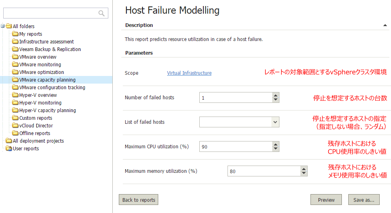
Task: Open the Virtual Infrastructure scope link
Action: pyautogui.click(x=189, y=73)
